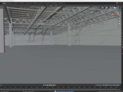Screen dimensions: 123x92
Task: Click frame 200 on the timeline ruler
Action: (89, 87)
